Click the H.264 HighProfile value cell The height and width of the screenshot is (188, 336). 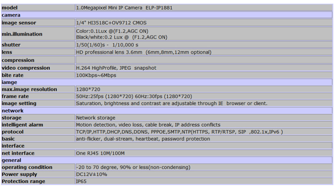click(x=116, y=68)
